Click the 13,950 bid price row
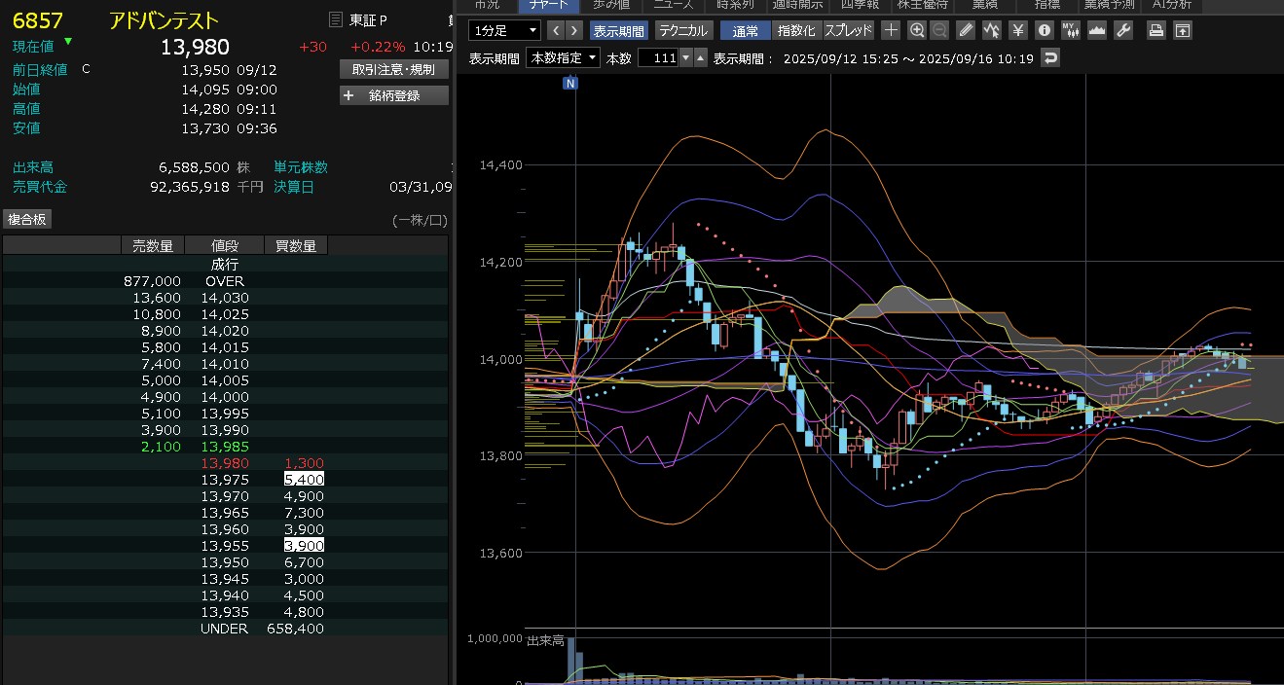 coord(225,562)
